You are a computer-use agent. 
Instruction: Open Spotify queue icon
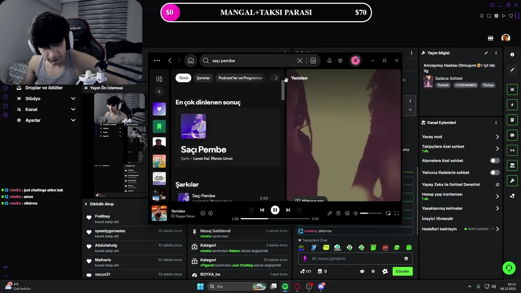338,213
